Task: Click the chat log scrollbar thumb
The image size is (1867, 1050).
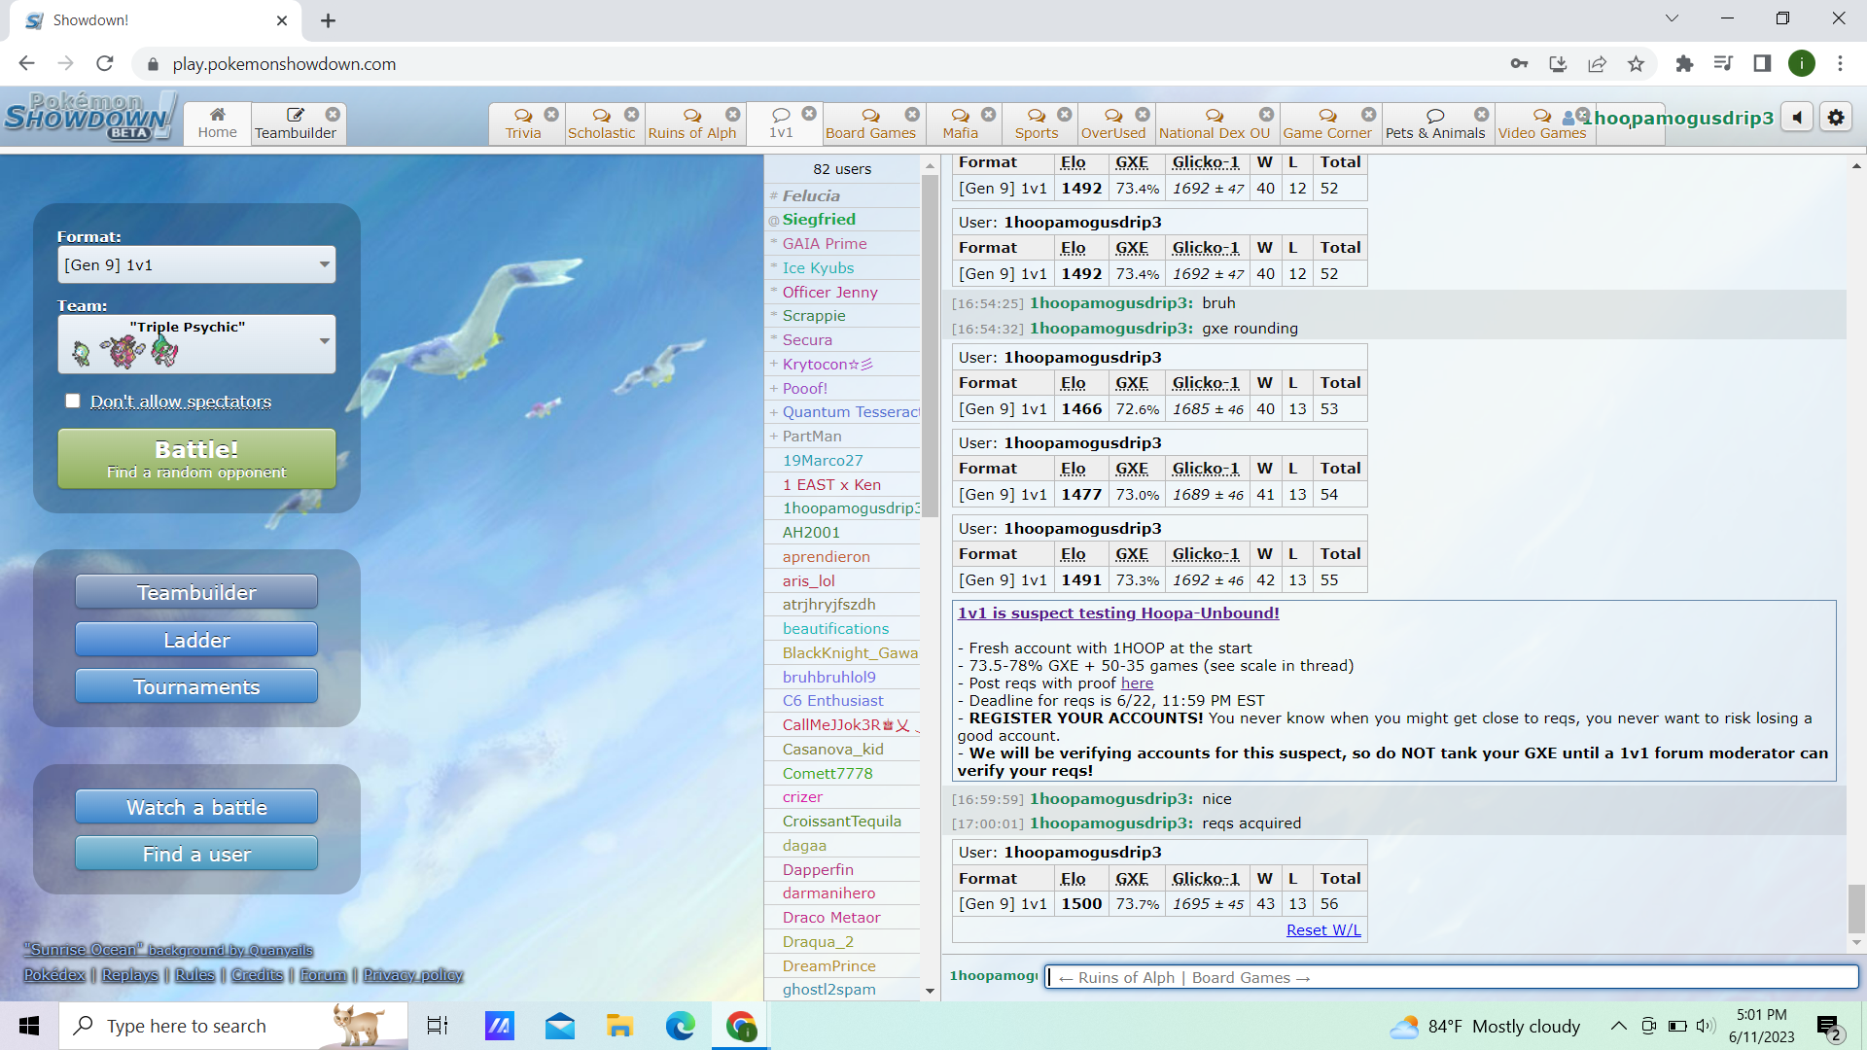Action: click(1856, 908)
